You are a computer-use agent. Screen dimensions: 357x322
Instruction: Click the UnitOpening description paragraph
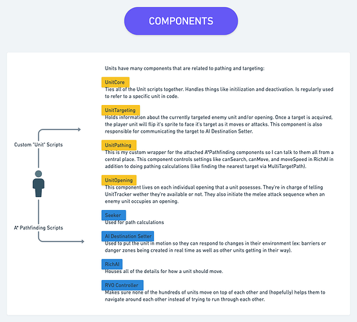[x=215, y=194]
